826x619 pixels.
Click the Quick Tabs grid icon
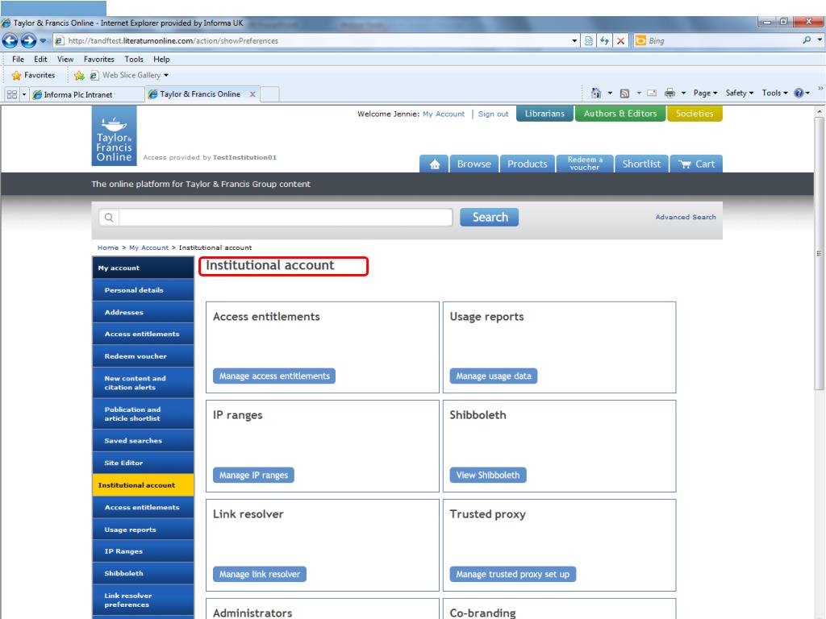[11, 94]
